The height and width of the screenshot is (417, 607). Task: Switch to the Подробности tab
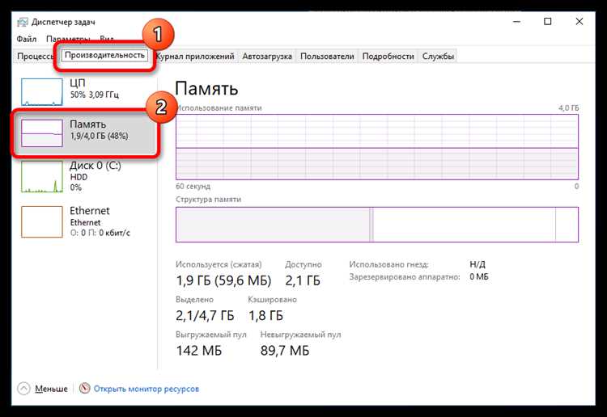click(388, 57)
